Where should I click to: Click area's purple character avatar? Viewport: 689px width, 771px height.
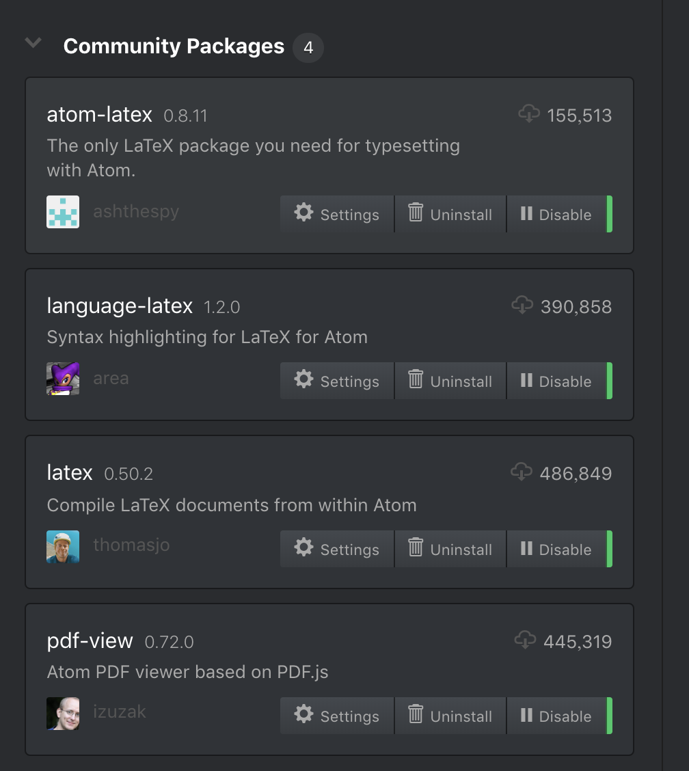[x=63, y=379]
